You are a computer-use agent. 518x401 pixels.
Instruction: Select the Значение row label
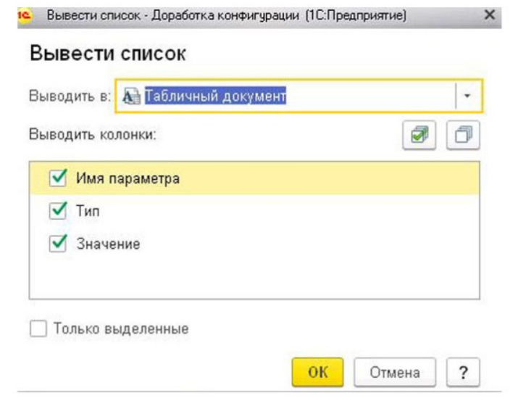pyautogui.click(x=108, y=244)
